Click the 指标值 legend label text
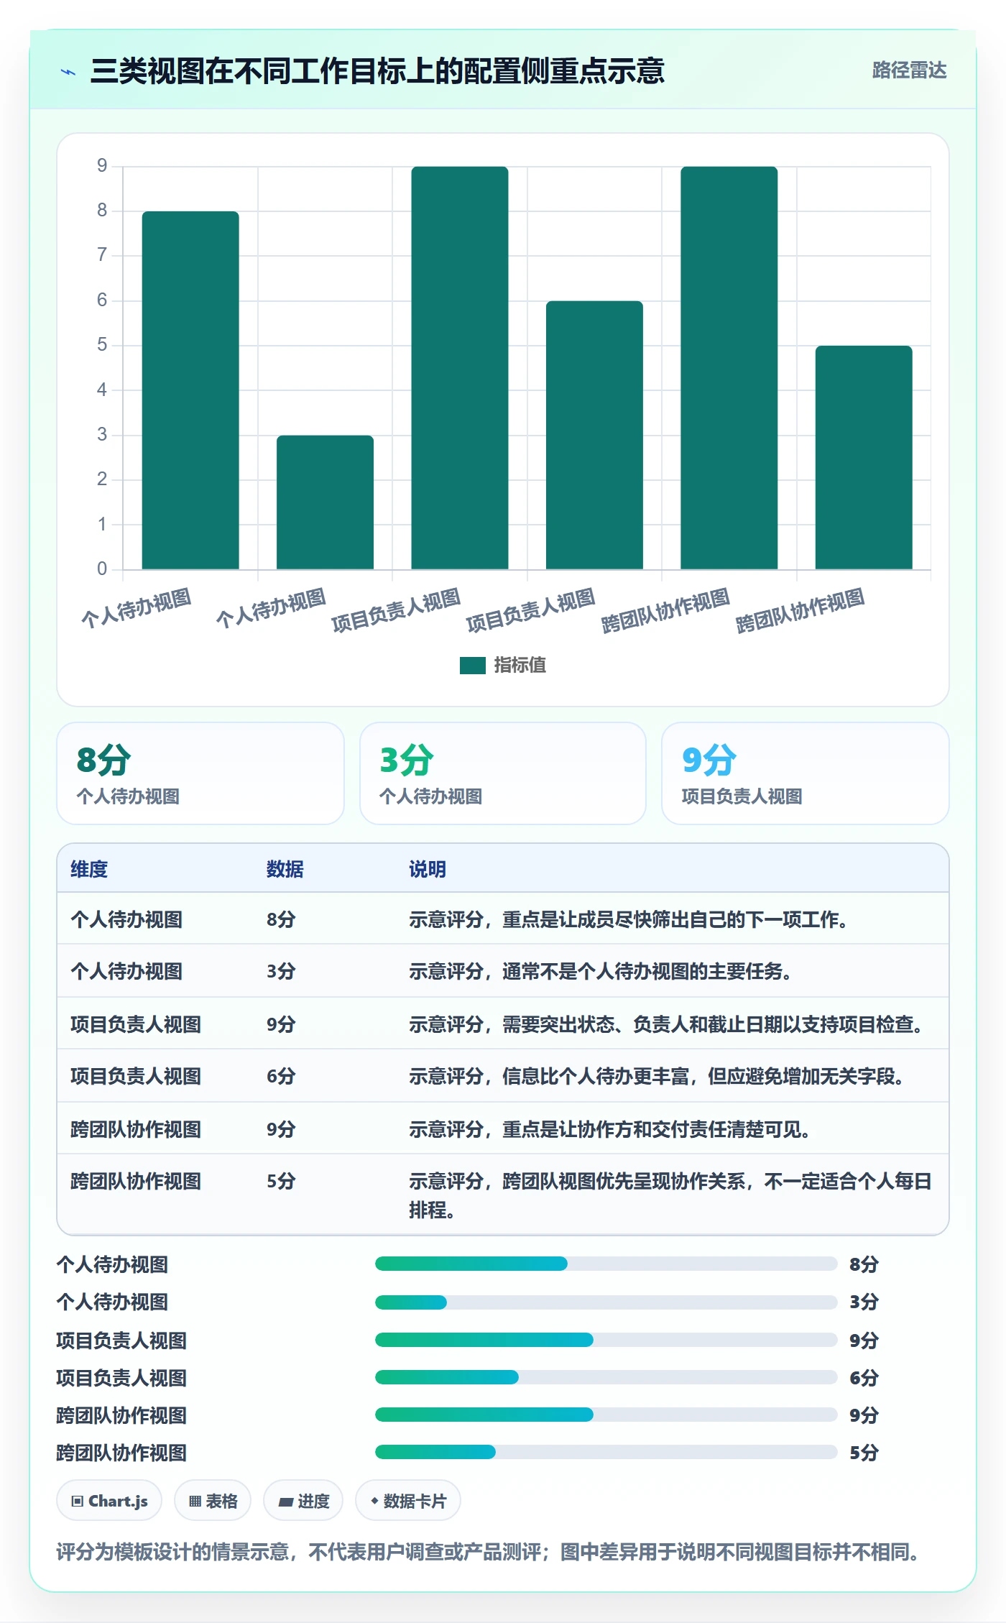This screenshot has width=1006, height=1623. 520,666
